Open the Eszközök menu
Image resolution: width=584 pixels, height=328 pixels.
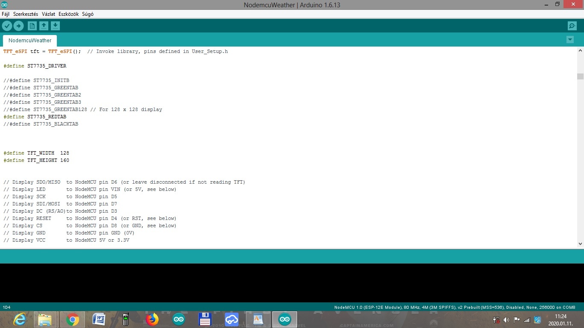coord(68,14)
